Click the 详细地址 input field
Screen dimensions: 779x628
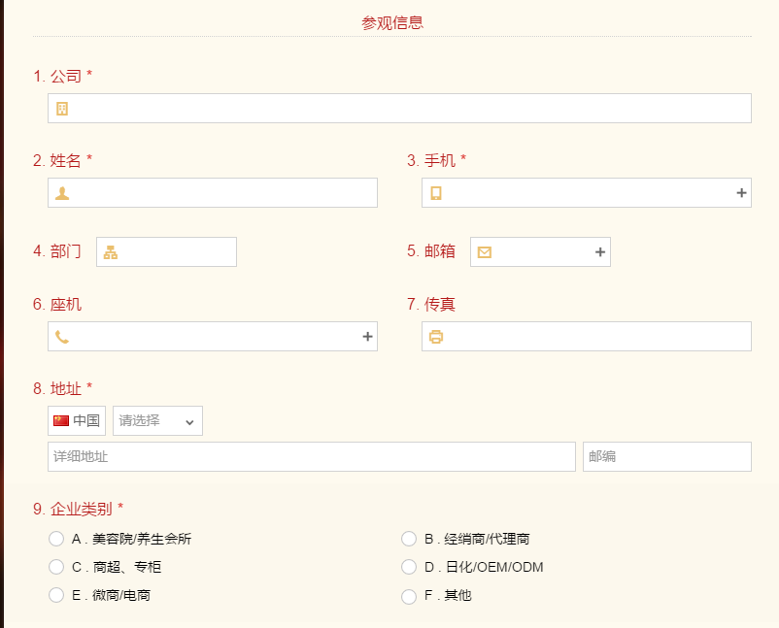[311, 457]
